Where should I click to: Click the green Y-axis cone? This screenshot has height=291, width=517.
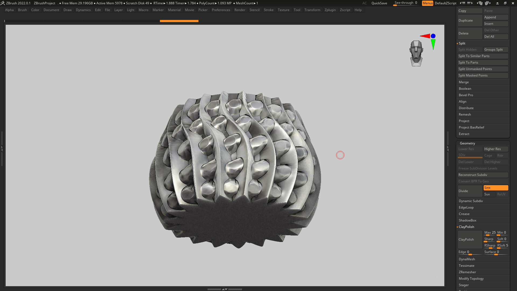tap(433, 44)
